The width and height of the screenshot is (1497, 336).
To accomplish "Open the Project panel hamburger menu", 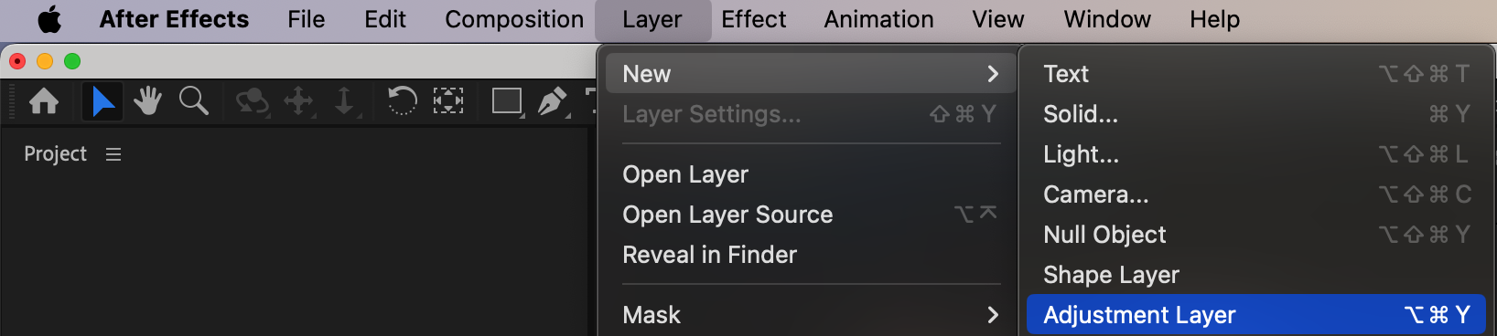I will click(113, 154).
